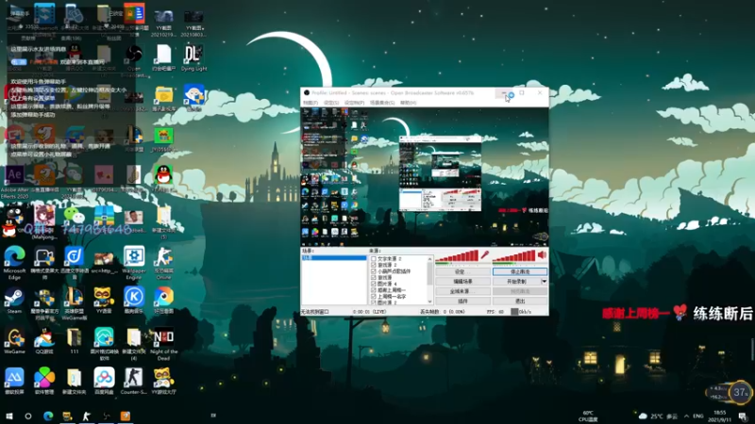Toggle the 图片源 2 source checkbox

pos(373,302)
